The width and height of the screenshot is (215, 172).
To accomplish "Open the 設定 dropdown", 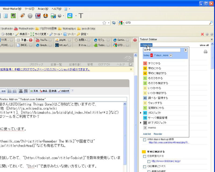I will tap(83, 34).
